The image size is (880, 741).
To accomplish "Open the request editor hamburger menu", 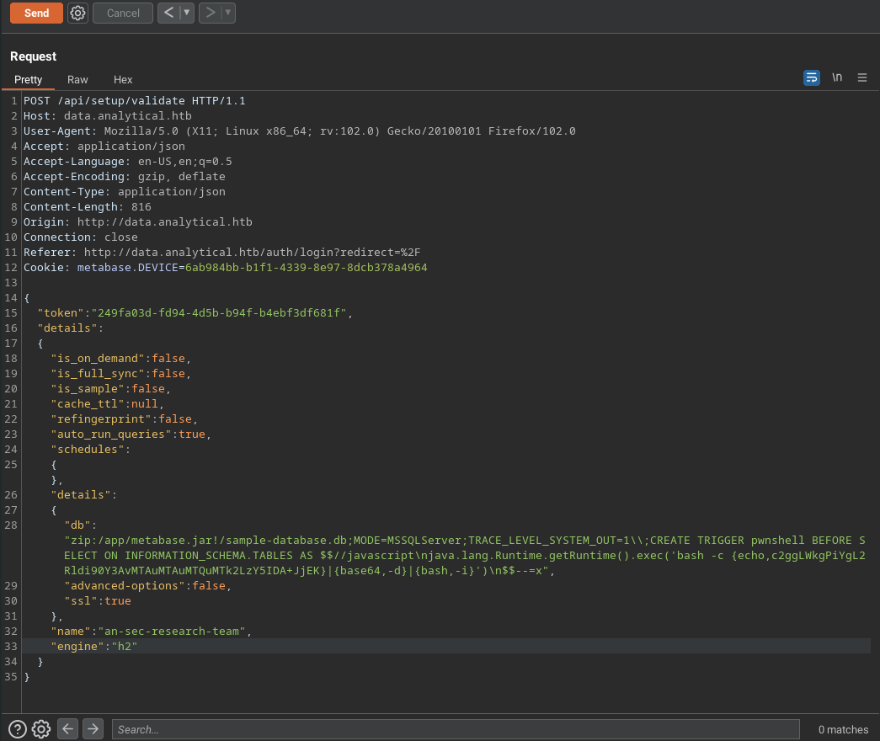I will pyautogui.click(x=862, y=77).
